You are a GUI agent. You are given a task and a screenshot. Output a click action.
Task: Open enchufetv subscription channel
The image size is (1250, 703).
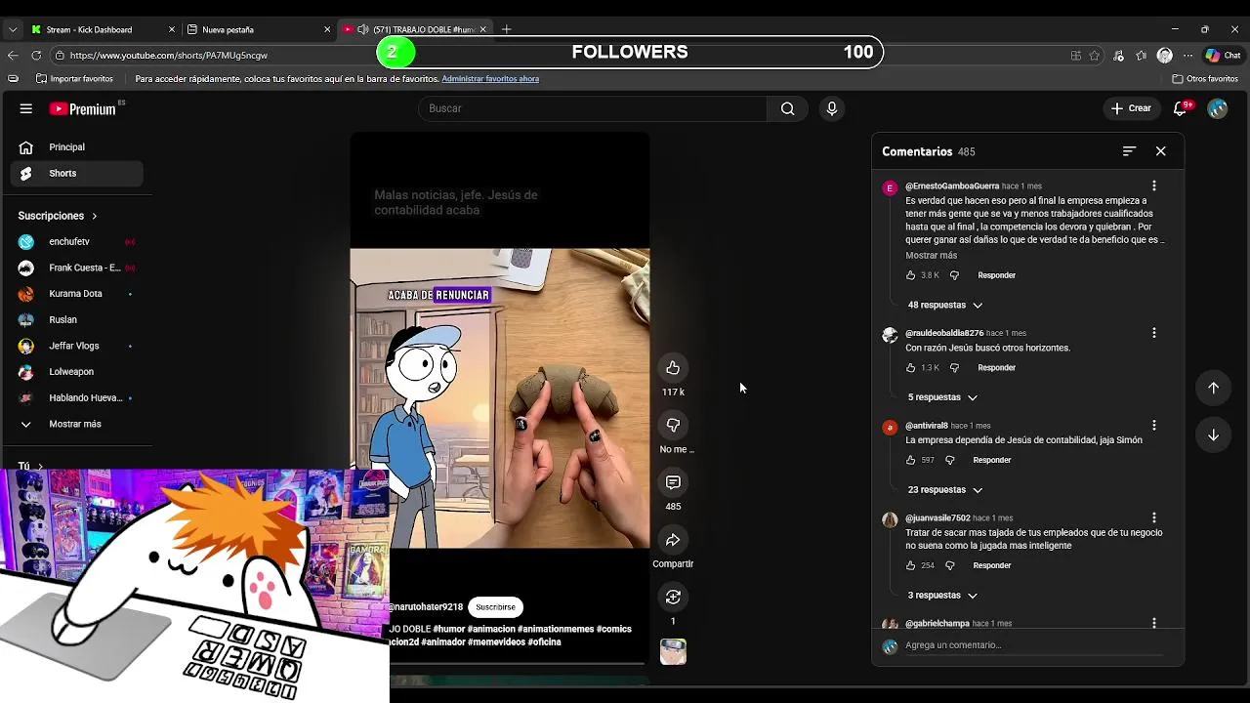coord(76,242)
